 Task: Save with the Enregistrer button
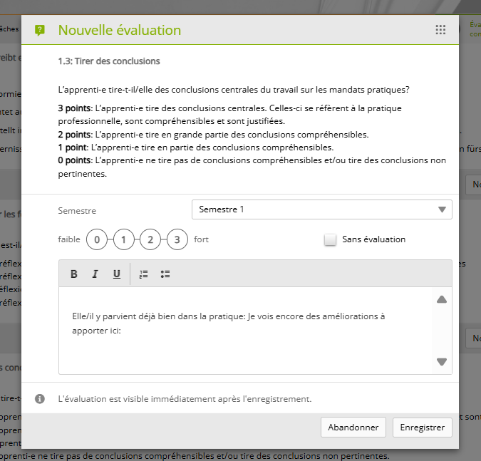422,428
